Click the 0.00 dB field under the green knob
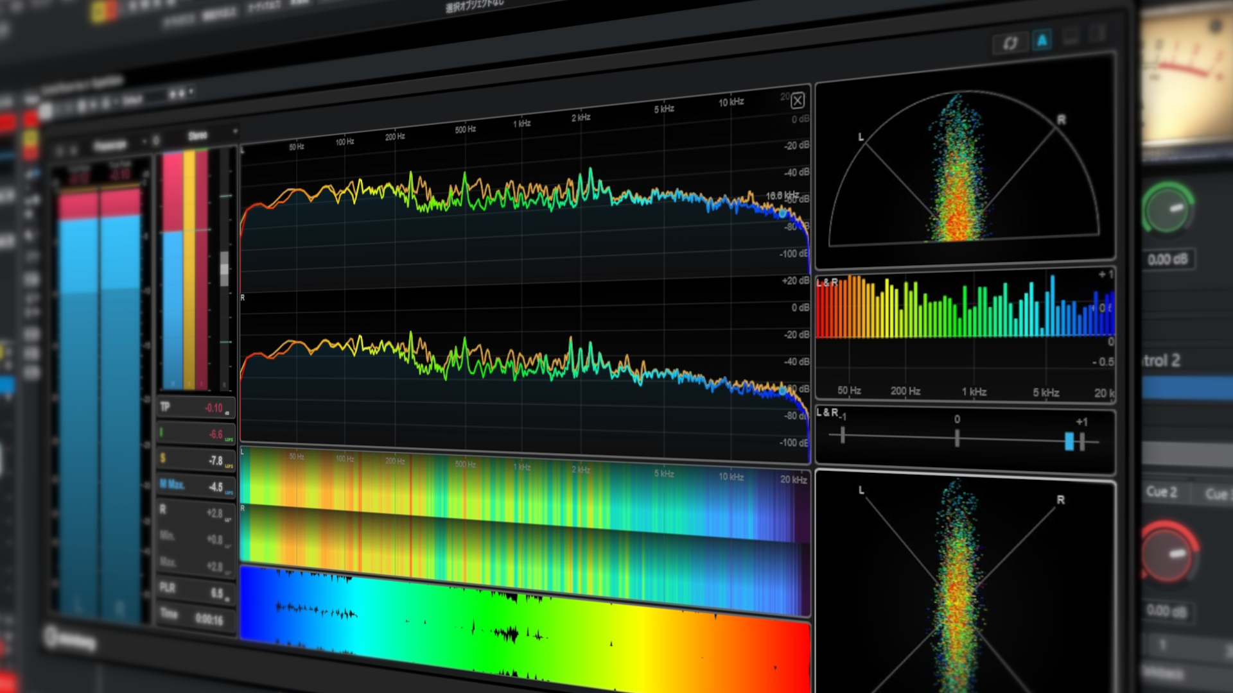This screenshot has width=1233, height=693. click(1168, 260)
